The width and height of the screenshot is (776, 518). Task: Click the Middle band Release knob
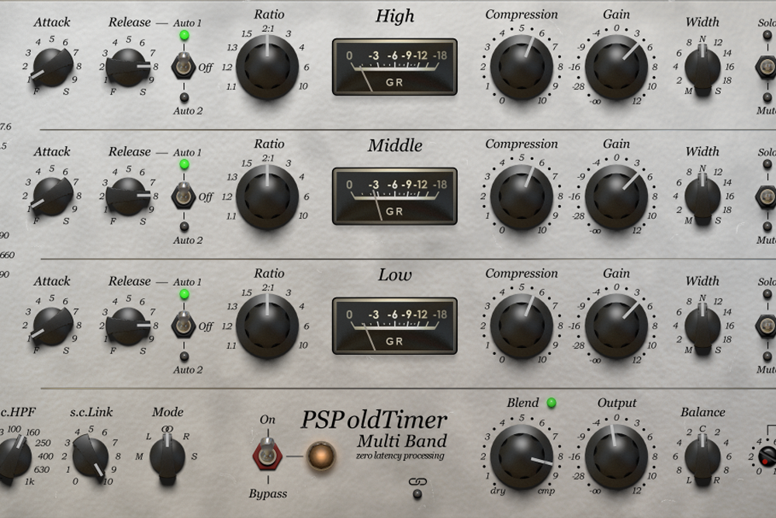click(x=128, y=196)
